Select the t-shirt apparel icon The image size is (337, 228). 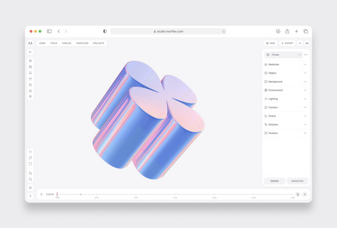click(30, 79)
